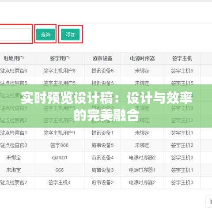Focus the search text input field
The image size is (212, 212).
click(x=15, y=35)
